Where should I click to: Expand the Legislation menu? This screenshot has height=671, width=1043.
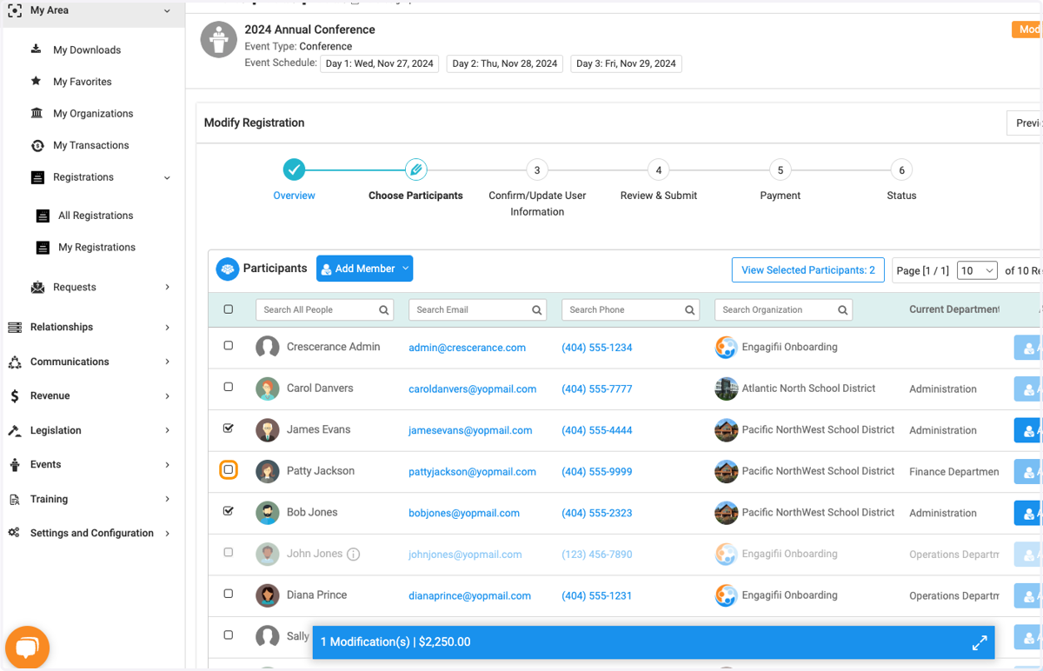pyautogui.click(x=167, y=430)
